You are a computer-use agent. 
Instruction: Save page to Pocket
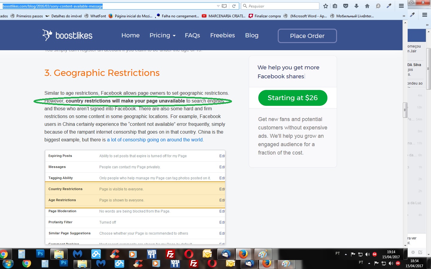point(346,6)
